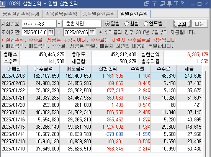Click the T font size icon in title bar
This screenshot has width=211, height=157.
[x=176, y=3]
